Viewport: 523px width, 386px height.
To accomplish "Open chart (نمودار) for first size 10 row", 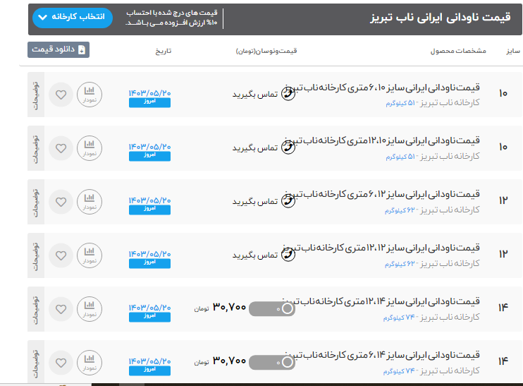I will pyautogui.click(x=90, y=94).
